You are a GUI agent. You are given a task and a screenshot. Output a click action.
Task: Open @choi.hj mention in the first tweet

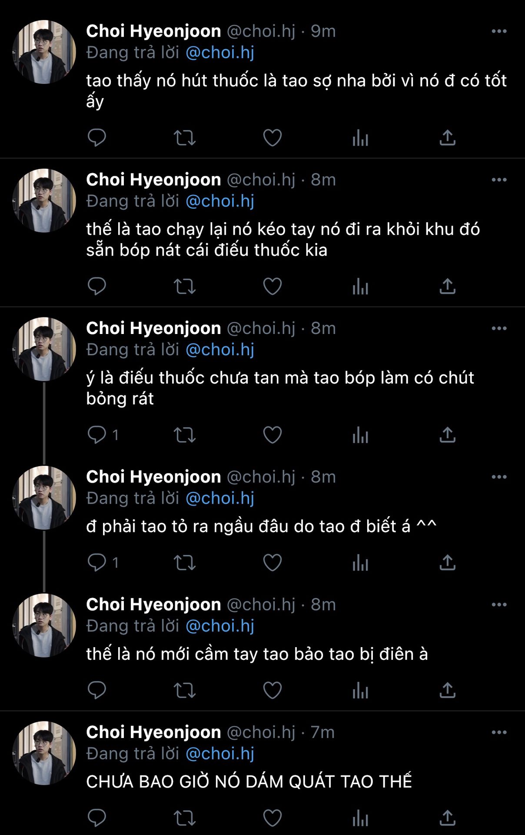click(x=220, y=53)
